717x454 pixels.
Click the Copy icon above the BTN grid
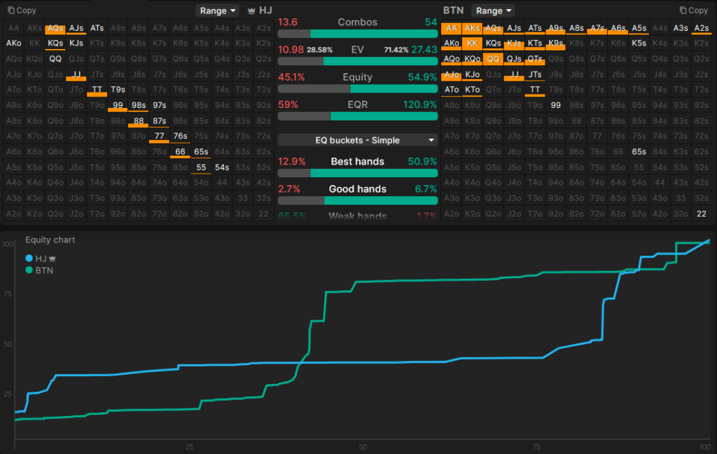pos(683,10)
